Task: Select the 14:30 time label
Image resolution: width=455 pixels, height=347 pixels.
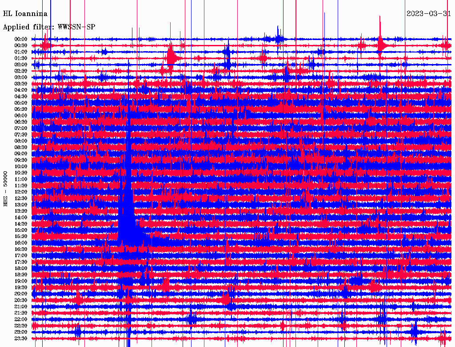Action: 21,224
